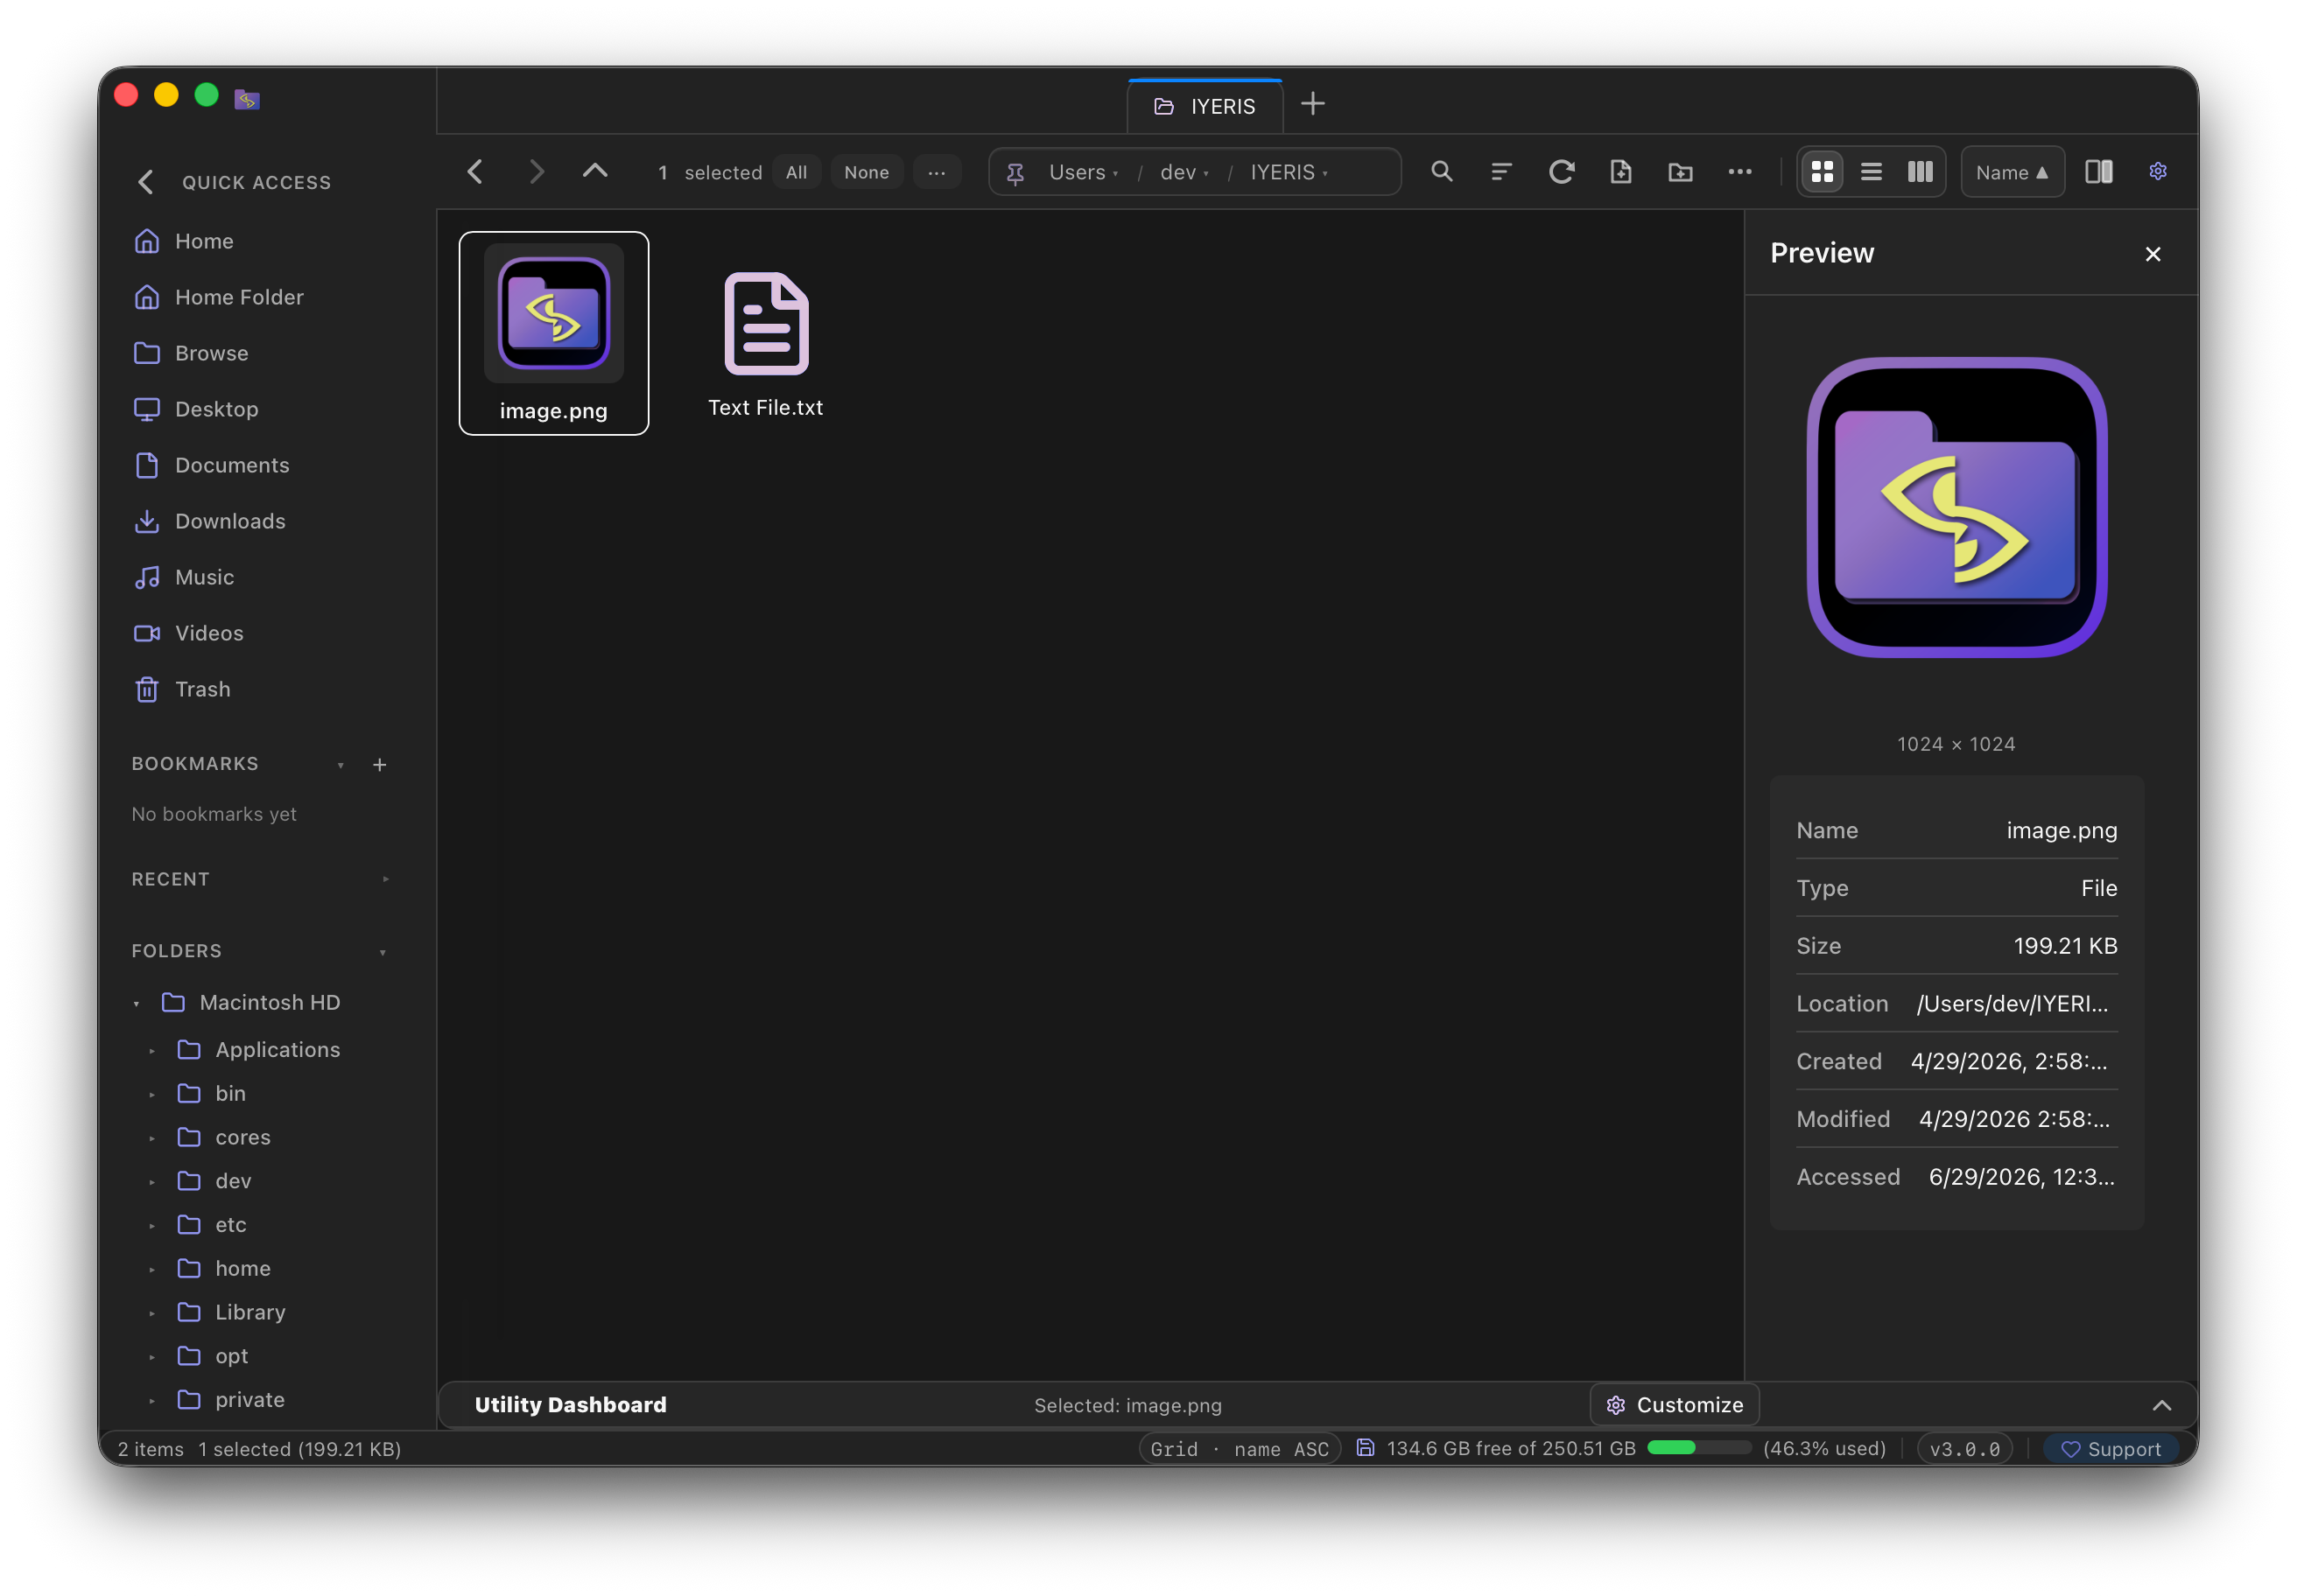Select the opt folder in tree
The height and width of the screenshot is (1596, 2297).
(231, 1357)
